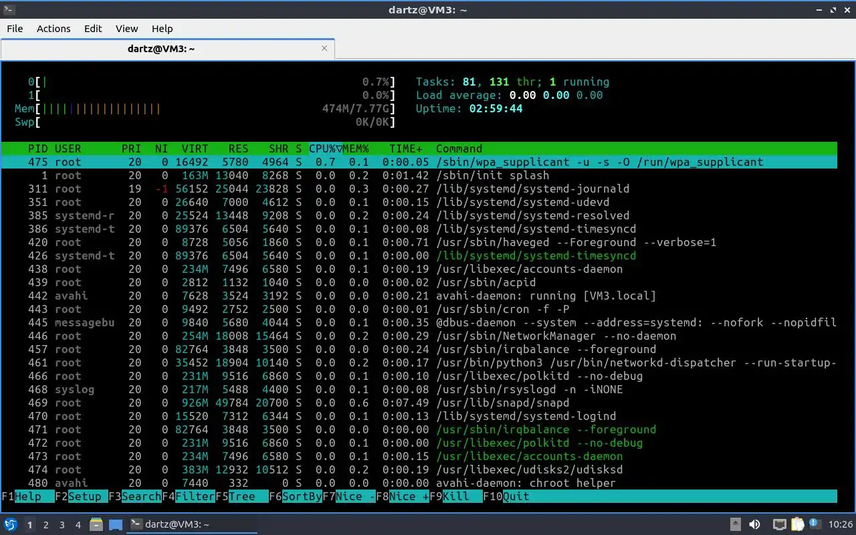Click the highlighted CPU% column header

coord(325,148)
